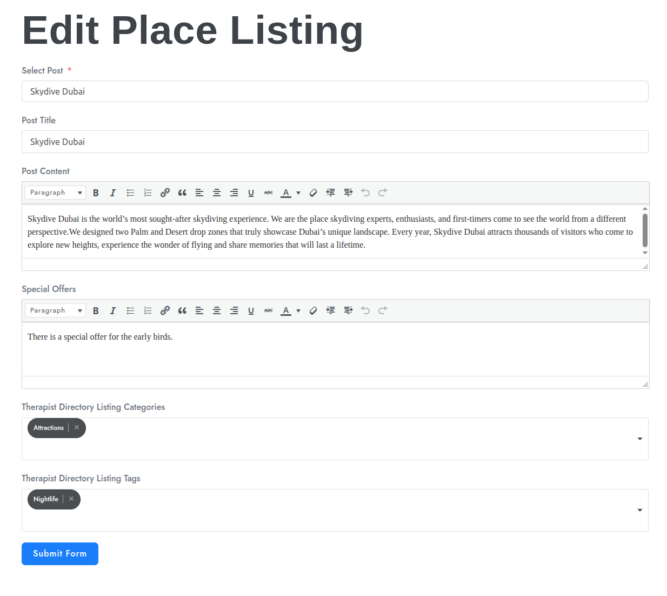Clear formatting in Post Content editor

(313, 193)
